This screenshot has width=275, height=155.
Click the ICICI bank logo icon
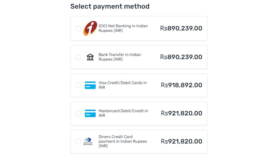[90, 28]
